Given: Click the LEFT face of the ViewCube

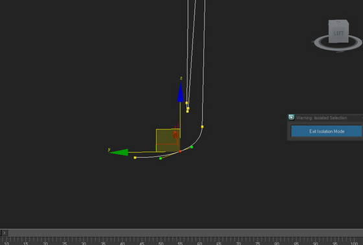Looking at the screenshot, I should click(x=338, y=33).
